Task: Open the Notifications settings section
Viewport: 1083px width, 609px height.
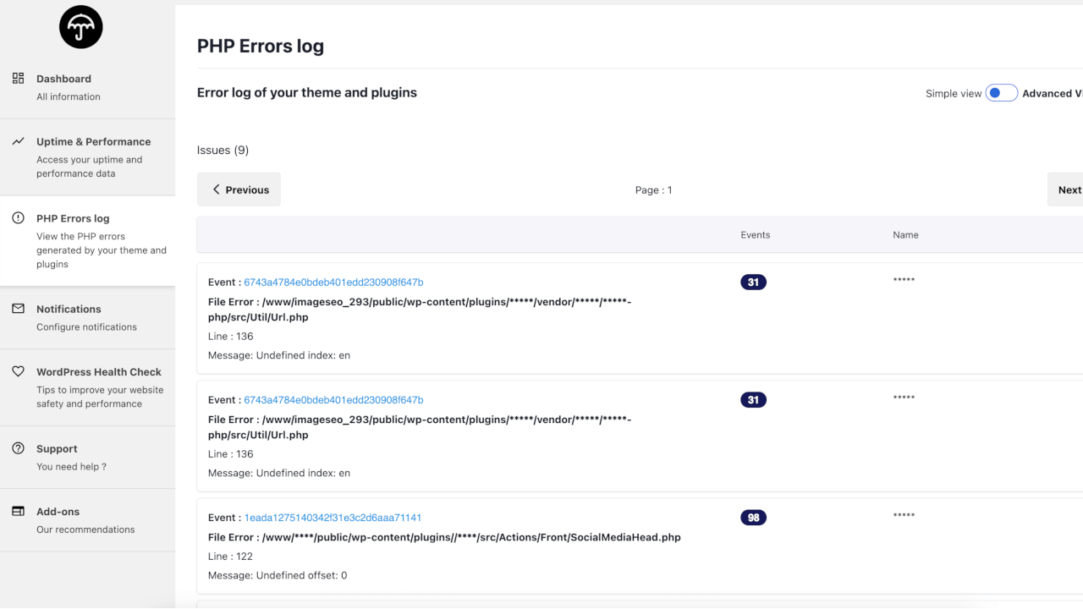Action: click(x=69, y=310)
